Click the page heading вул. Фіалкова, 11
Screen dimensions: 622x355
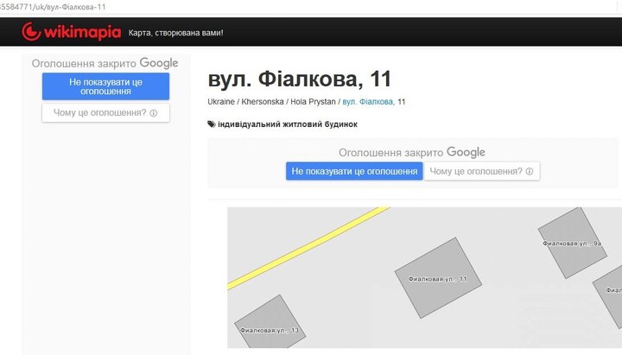(x=300, y=79)
